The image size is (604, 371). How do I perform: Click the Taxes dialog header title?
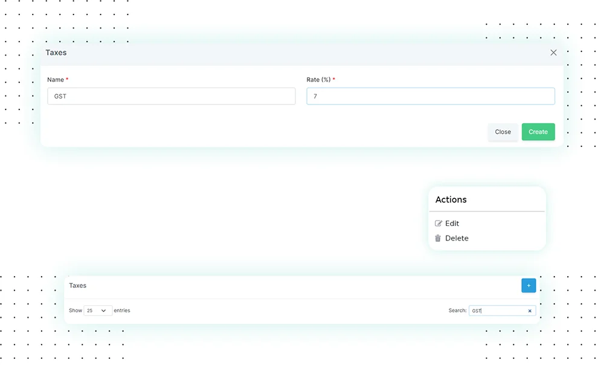point(56,53)
